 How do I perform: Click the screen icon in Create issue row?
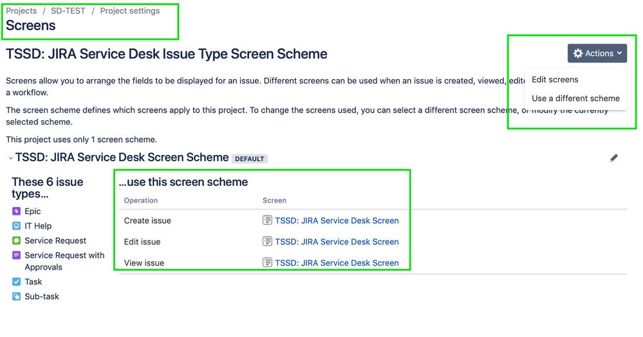click(267, 220)
